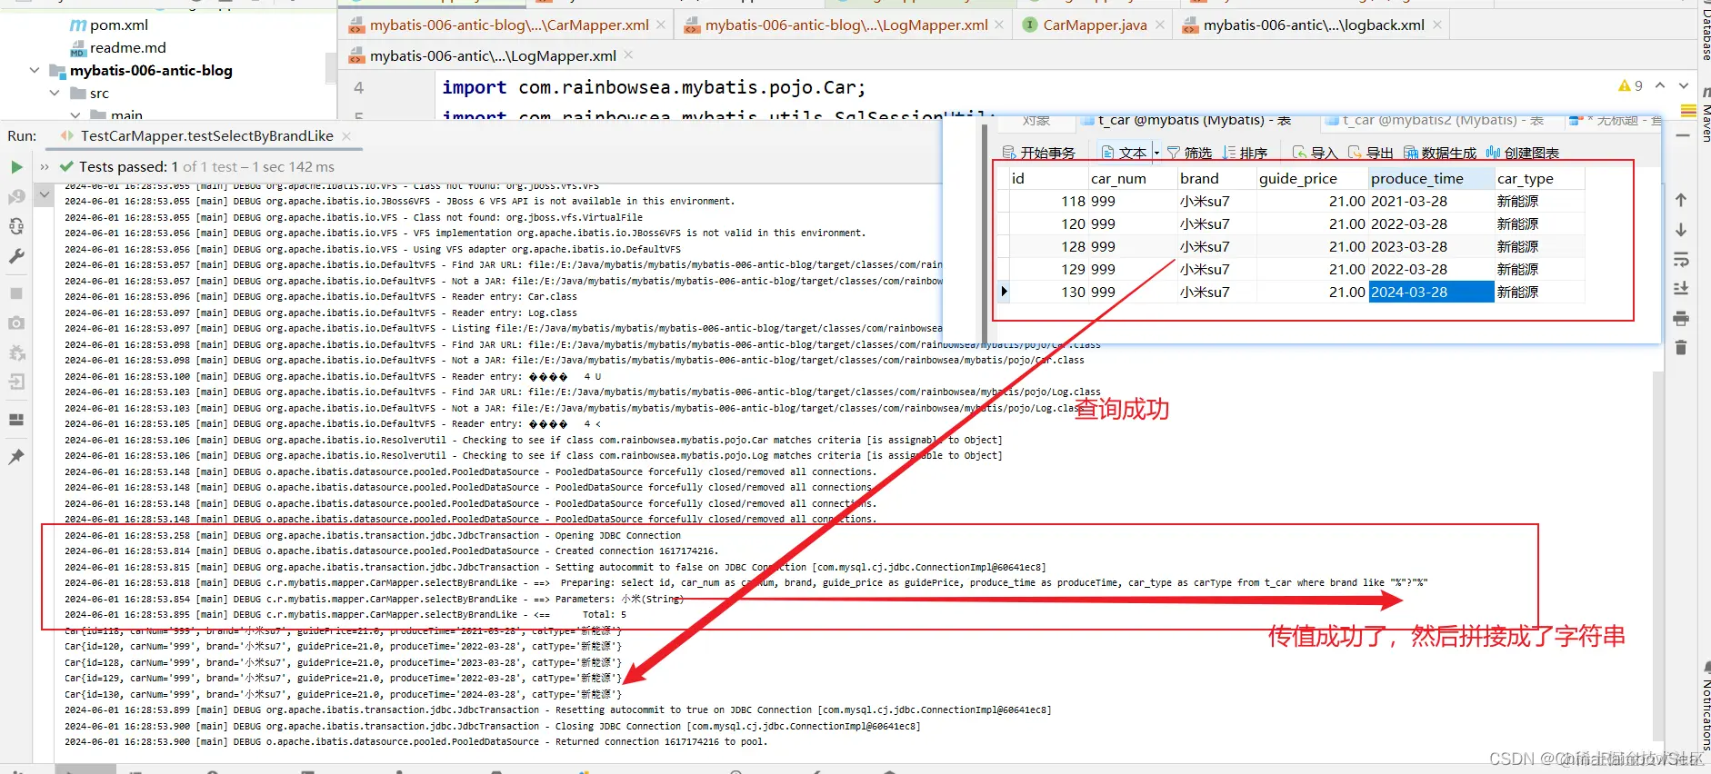Viewport: 1711px width, 774px height.
Task: Click the 导出 export icon in Navicat
Action: 1370,153
